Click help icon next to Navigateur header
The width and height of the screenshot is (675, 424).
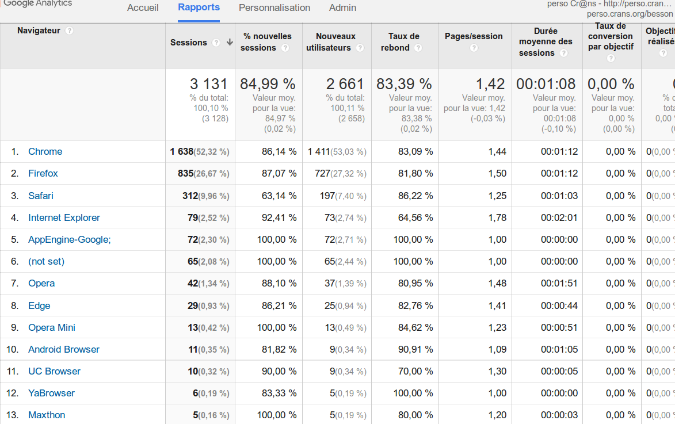tap(70, 30)
